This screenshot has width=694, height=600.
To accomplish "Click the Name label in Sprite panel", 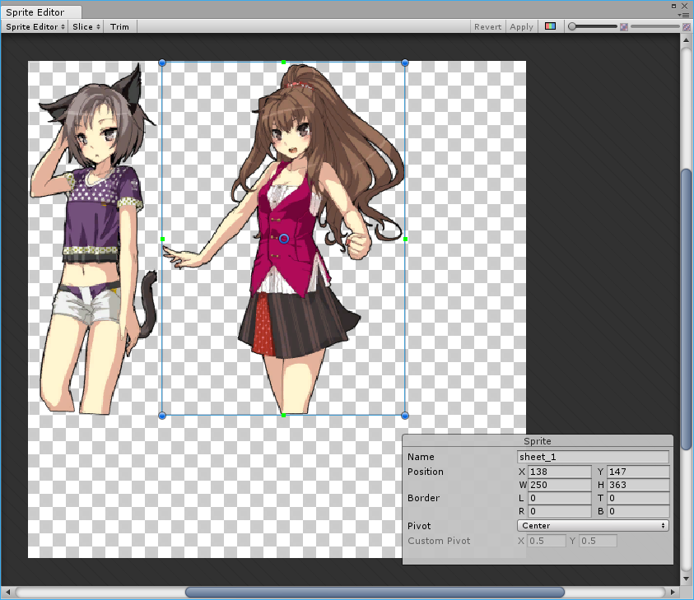I will (421, 457).
